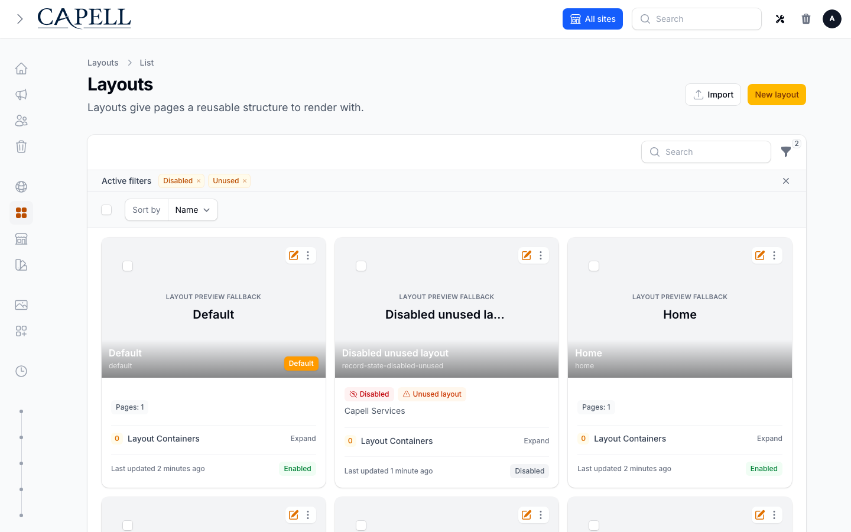Open the storefront sidebar icon

(x=21, y=239)
